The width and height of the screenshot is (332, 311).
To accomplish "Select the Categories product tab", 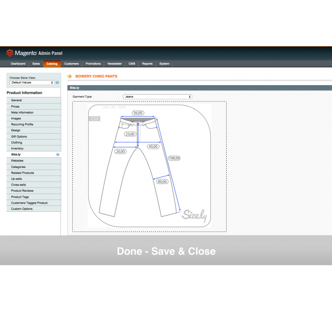I will (34, 167).
